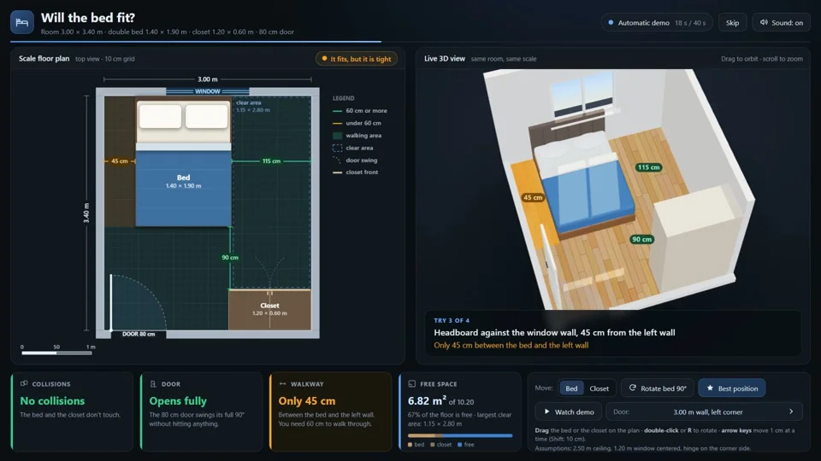821x461 pixels.
Task: Click the "closet front" legend entry
Action: [x=355, y=172]
